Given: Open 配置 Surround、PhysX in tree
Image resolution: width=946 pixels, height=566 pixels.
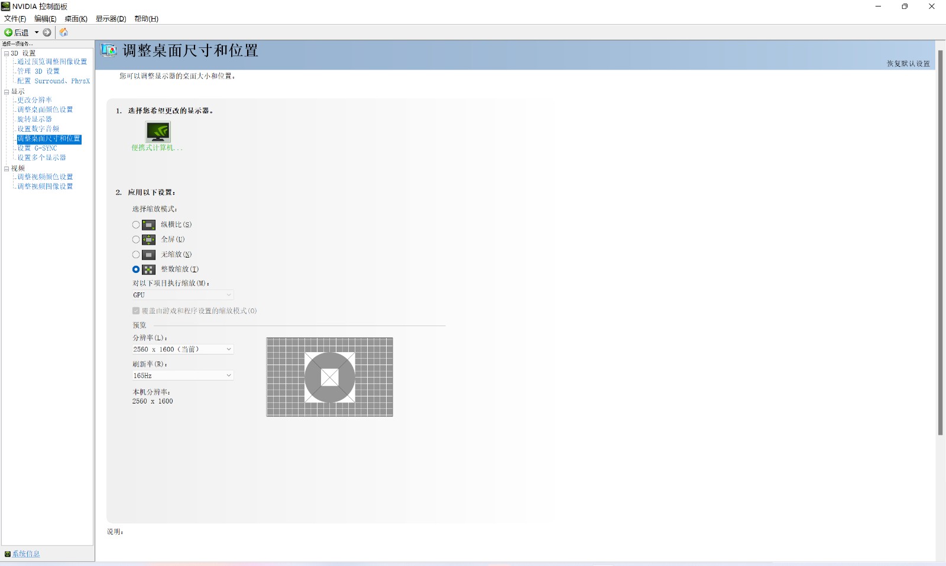Looking at the screenshot, I should click(x=53, y=81).
